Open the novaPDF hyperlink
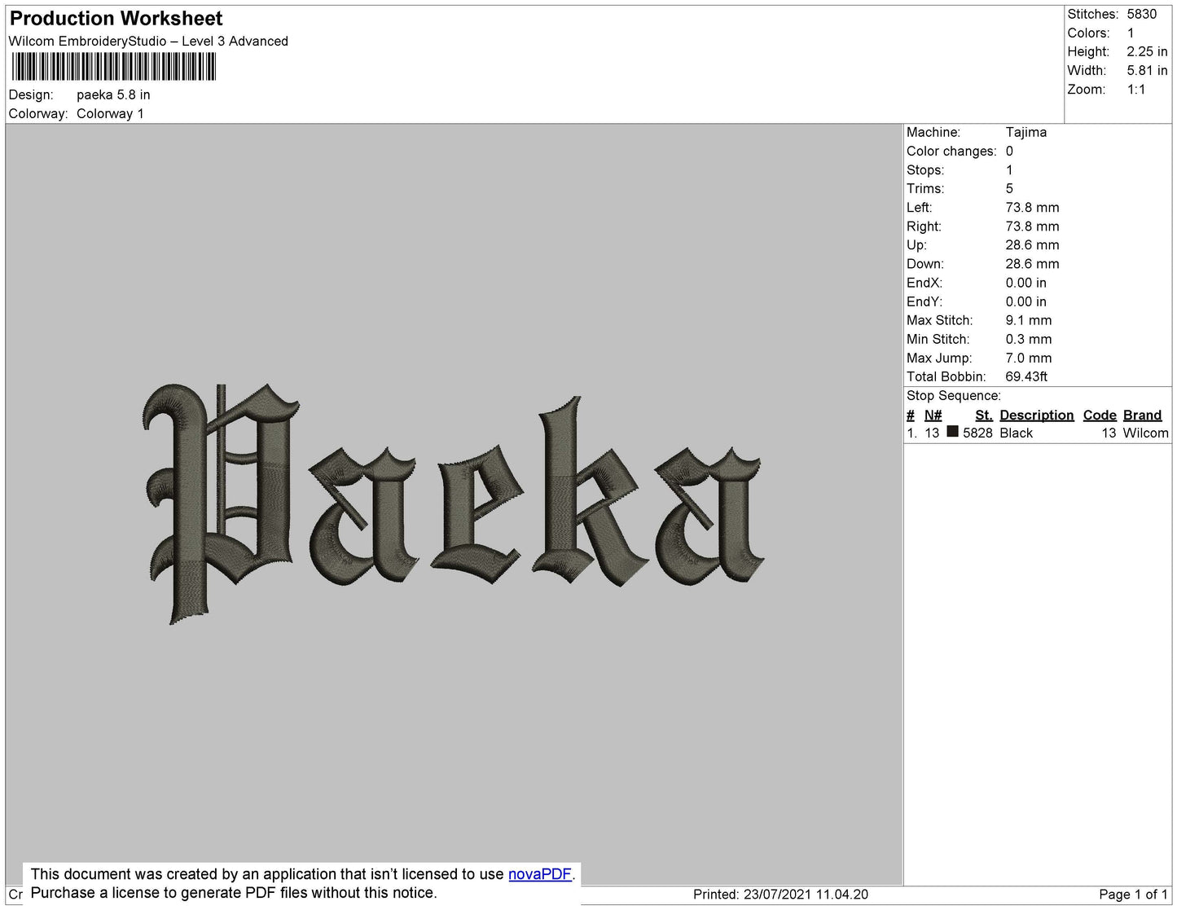 pyautogui.click(x=539, y=874)
